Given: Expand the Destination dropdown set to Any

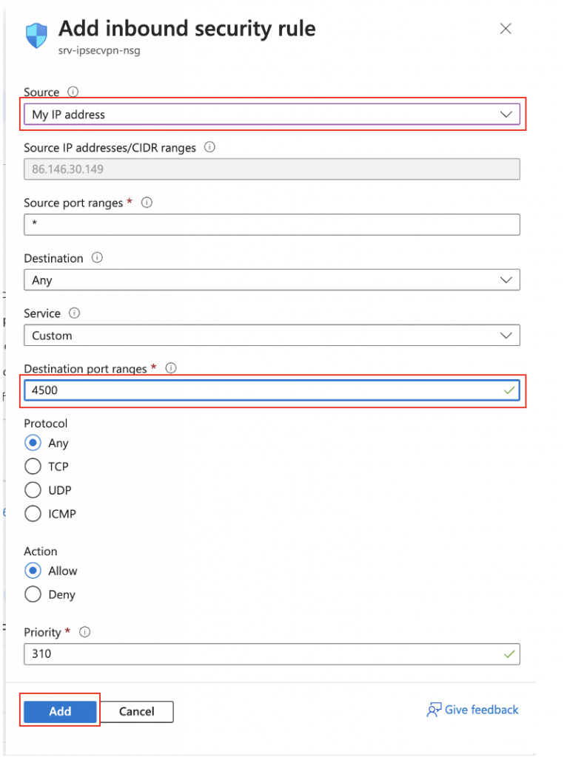Looking at the screenshot, I should pyautogui.click(x=272, y=280).
